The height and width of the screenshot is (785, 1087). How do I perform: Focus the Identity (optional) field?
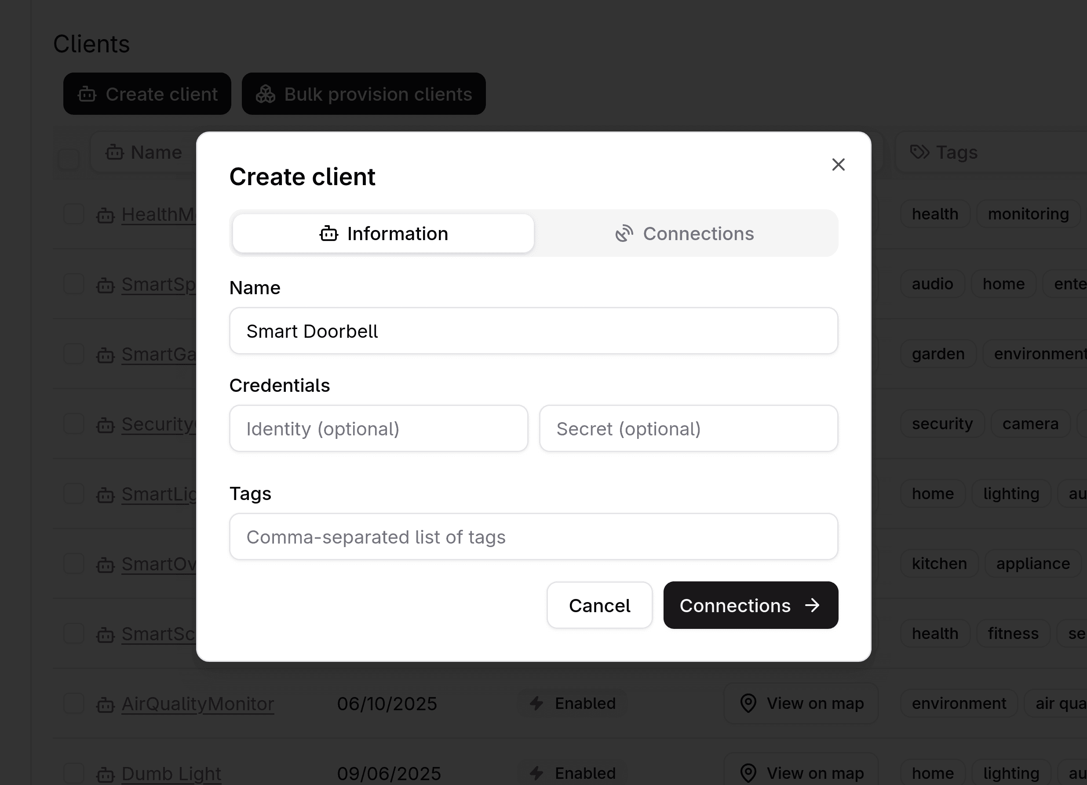[378, 429]
